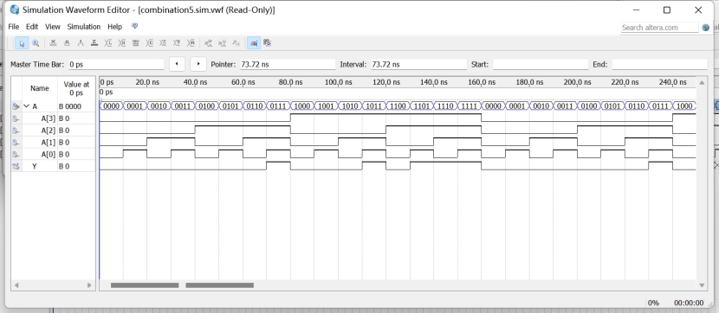Toggle Snap to Transition button
Viewport: 719px width, 313px height.
coord(268,43)
